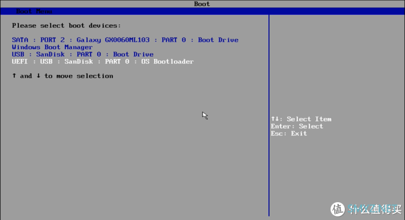Click the 'Enter: Select' help line
The height and width of the screenshot is (220, 405).
(297, 127)
